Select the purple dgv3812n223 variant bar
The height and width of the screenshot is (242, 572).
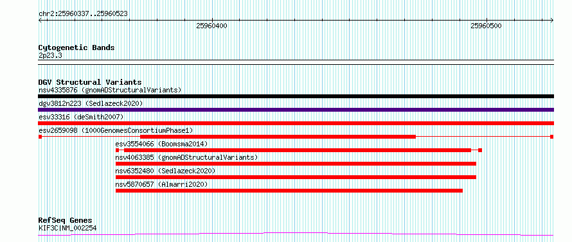[296, 110]
